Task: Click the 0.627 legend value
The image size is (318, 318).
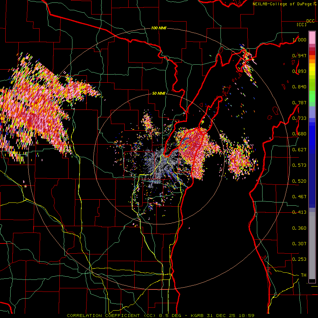Action: coord(299,150)
